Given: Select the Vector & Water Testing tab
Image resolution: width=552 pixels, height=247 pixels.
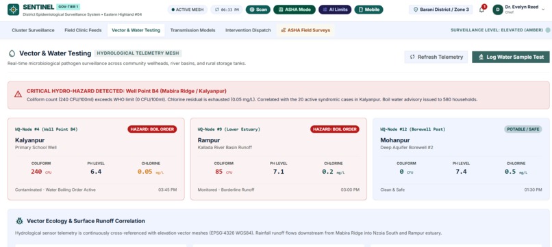Looking at the screenshot, I should (x=136, y=30).
